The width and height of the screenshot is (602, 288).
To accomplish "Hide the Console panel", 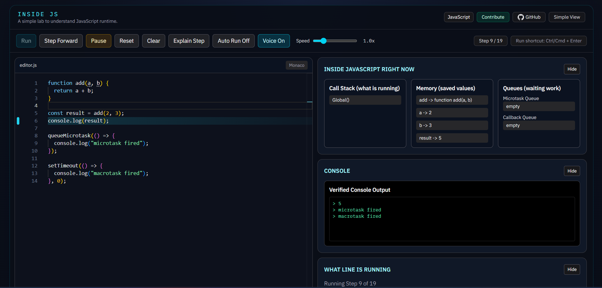I will (572, 171).
